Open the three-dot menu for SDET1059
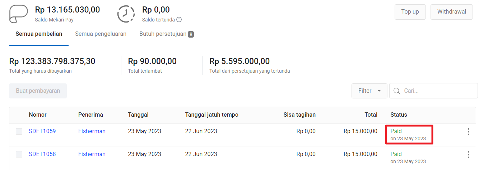479x170 pixels. click(468, 132)
